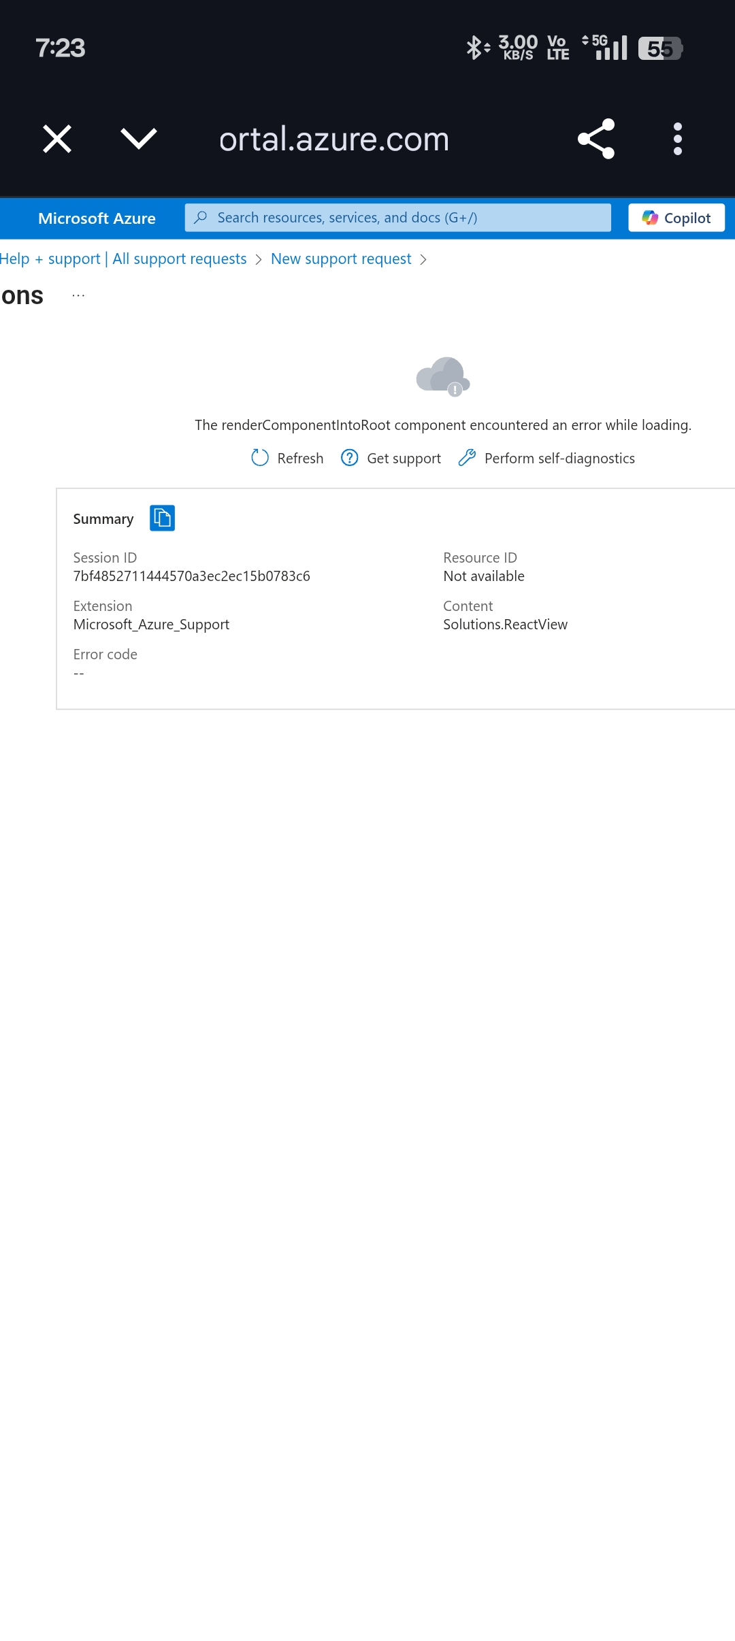Click chevron after All support requests breadcrumb
Screen dimensions: 735x1641
[259, 260]
